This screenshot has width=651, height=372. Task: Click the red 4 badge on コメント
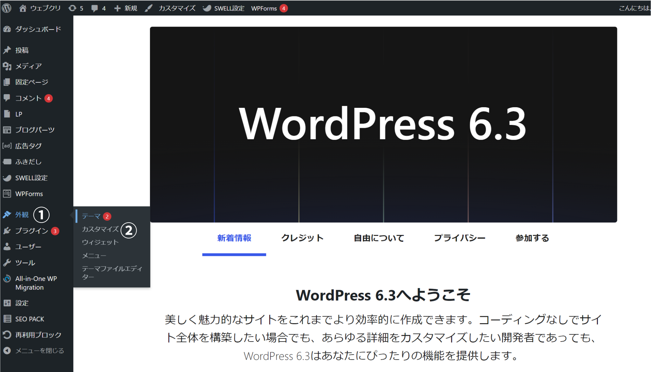[48, 98]
